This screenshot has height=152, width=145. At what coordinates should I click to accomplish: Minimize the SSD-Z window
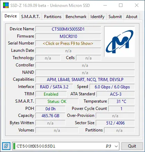coord(105,5)
